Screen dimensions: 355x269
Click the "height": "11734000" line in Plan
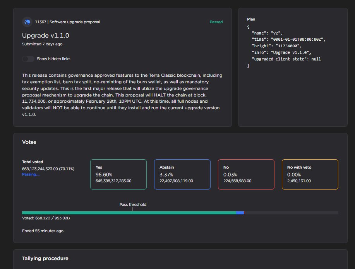(277, 46)
